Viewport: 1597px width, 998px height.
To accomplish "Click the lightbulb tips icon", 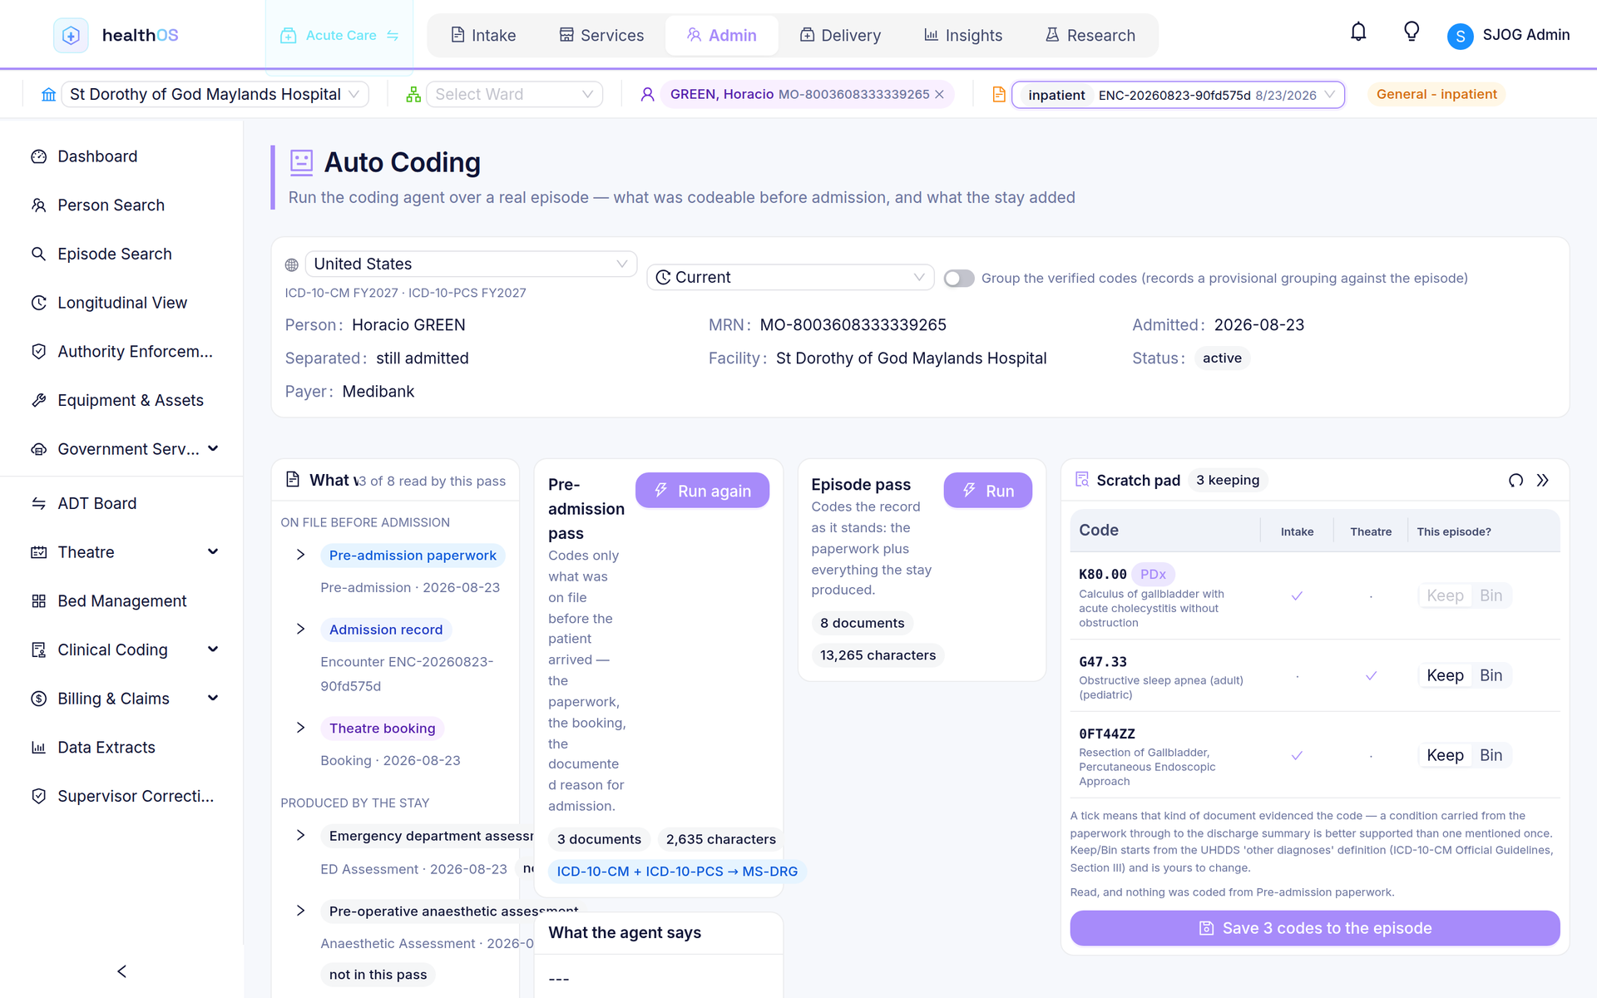I will point(1412,32).
